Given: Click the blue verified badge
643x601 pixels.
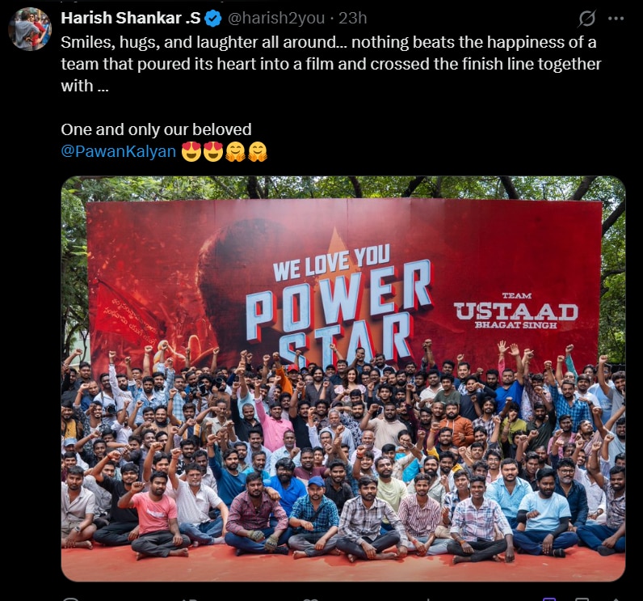Looking at the screenshot, I should click(212, 19).
